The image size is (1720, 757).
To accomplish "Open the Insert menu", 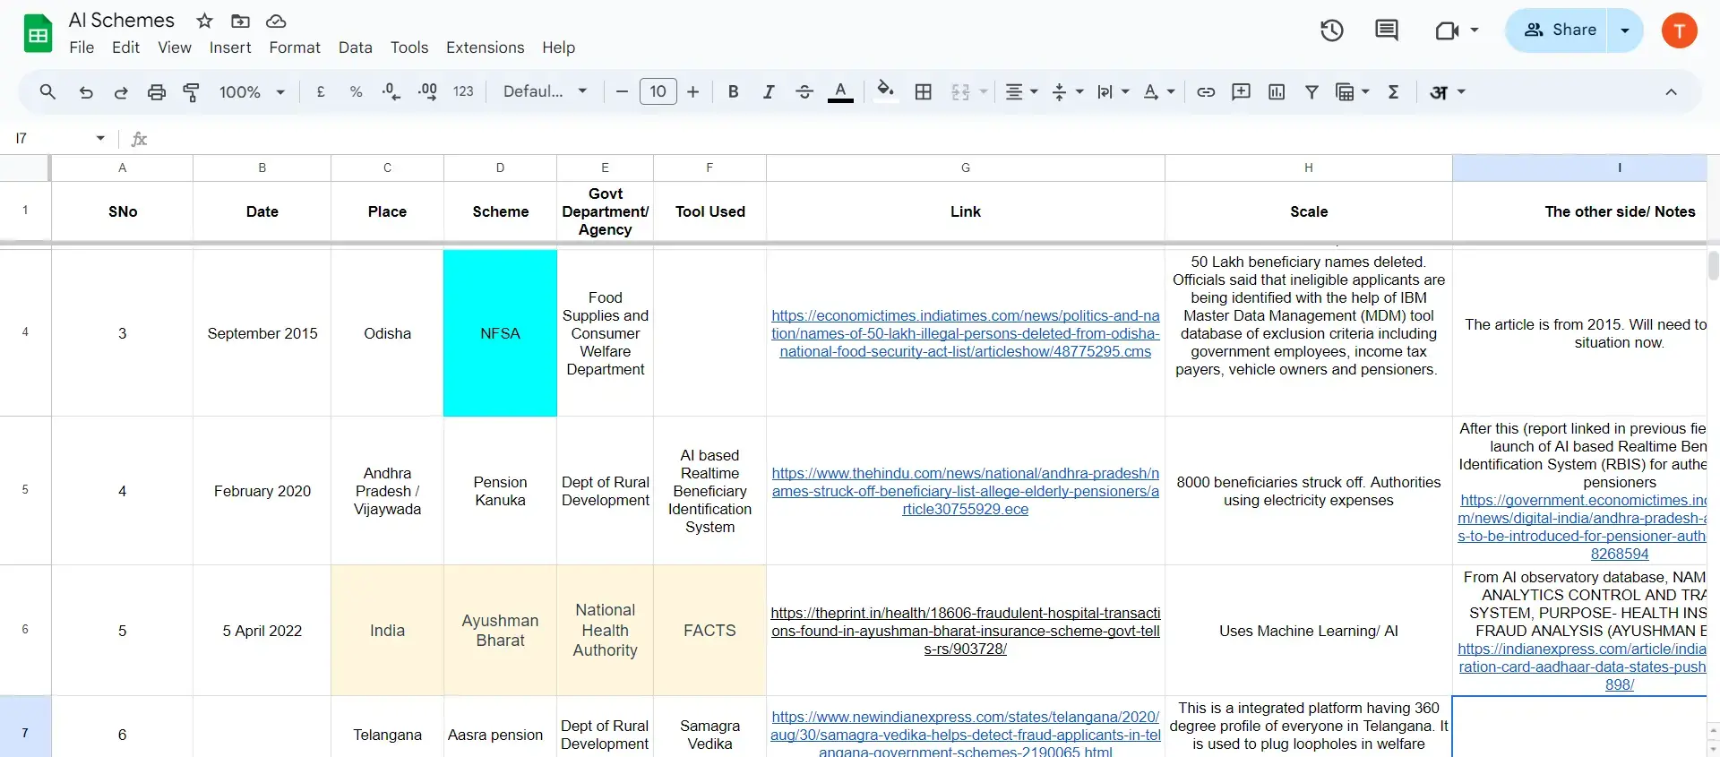I will click(230, 47).
